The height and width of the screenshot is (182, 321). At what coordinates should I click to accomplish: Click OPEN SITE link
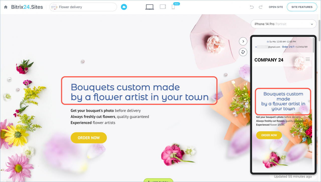pos(276,7)
